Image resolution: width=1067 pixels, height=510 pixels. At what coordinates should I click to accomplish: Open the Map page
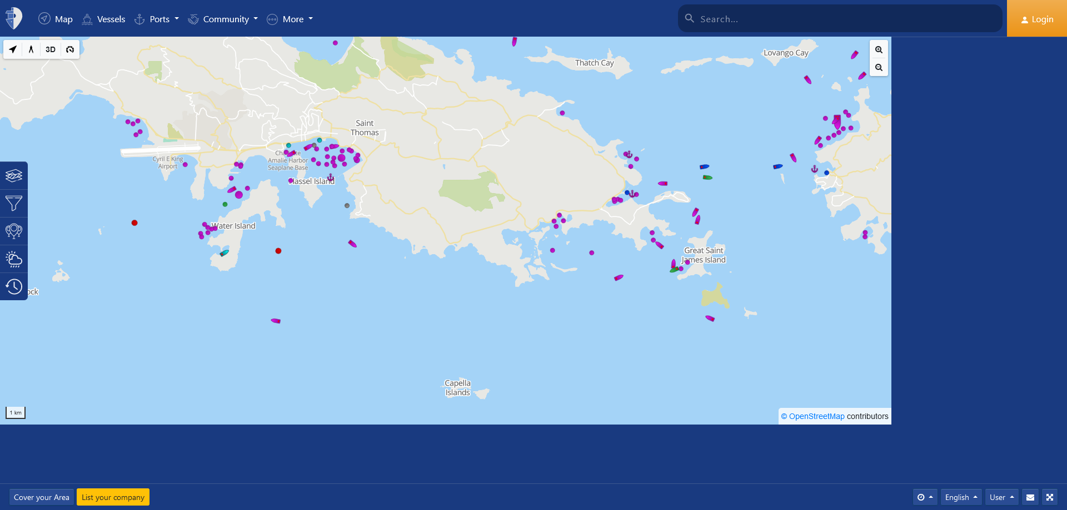click(x=56, y=19)
